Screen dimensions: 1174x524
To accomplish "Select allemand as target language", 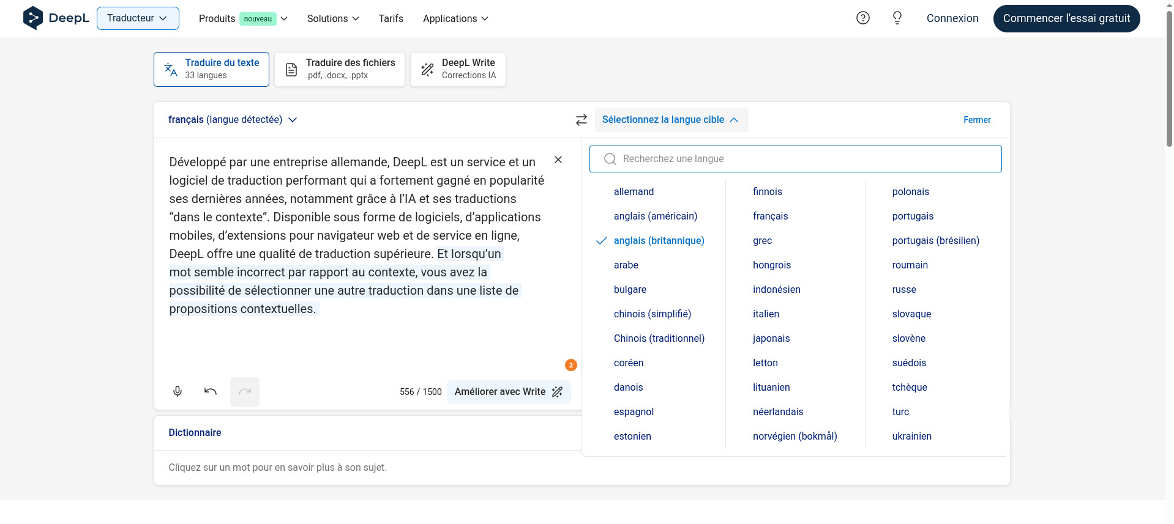I will 634,191.
